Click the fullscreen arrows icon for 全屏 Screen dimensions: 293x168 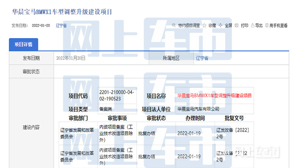click(x=220, y=25)
